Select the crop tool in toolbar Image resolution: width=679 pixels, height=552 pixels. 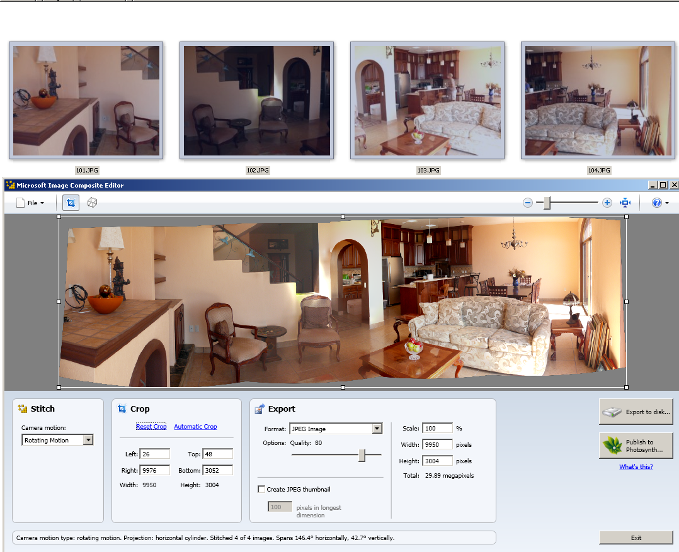[x=71, y=203]
